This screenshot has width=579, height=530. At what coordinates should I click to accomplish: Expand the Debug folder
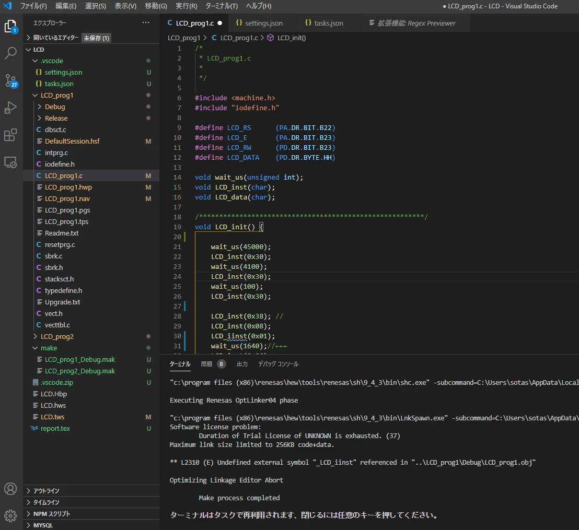(x=39, y=107)
